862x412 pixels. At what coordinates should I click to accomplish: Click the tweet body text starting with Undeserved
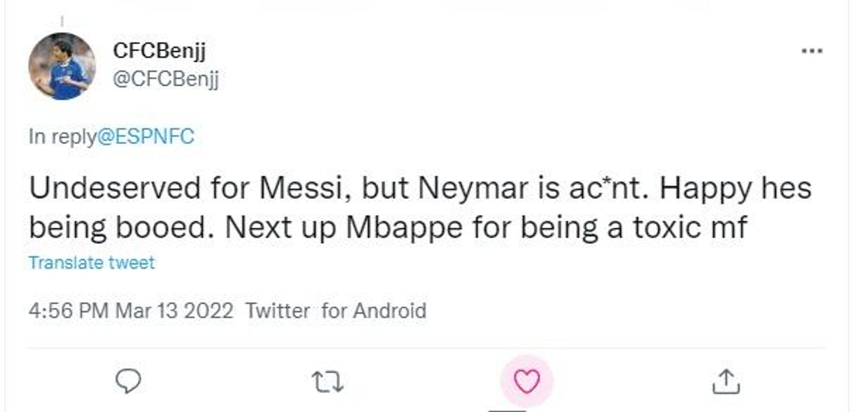(420, 208)
